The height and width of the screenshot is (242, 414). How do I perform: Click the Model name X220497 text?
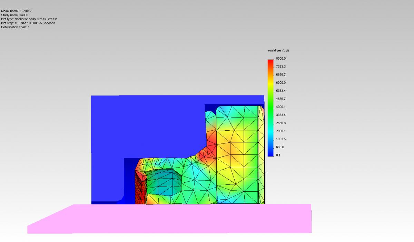click(17, 11)
